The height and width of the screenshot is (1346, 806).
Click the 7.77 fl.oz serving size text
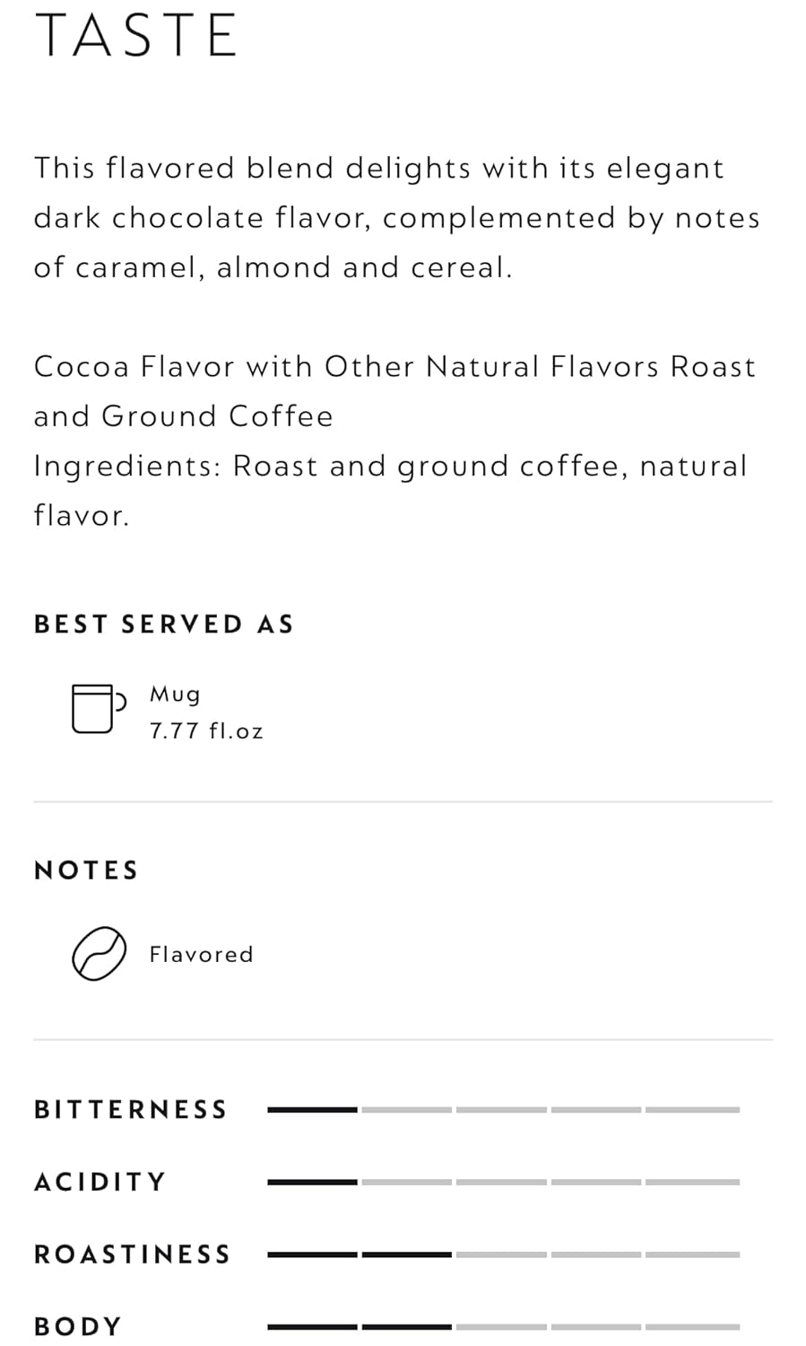coord(206,731)
